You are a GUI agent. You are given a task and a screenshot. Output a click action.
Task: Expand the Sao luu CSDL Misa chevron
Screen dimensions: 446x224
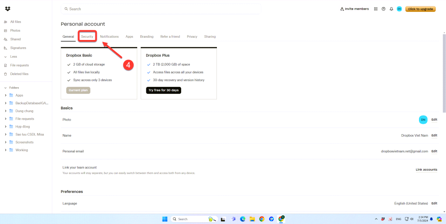point(6,135)
